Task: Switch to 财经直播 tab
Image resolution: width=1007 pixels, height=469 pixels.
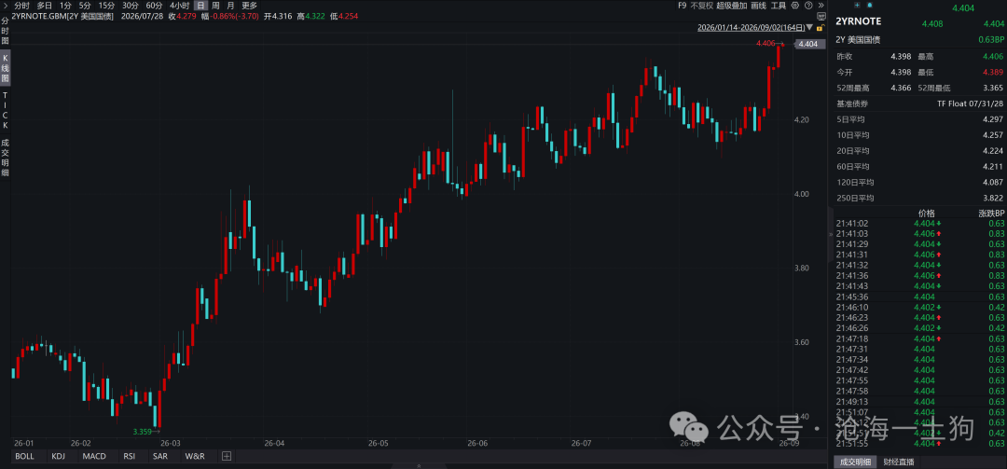Action: click(898, 462)
